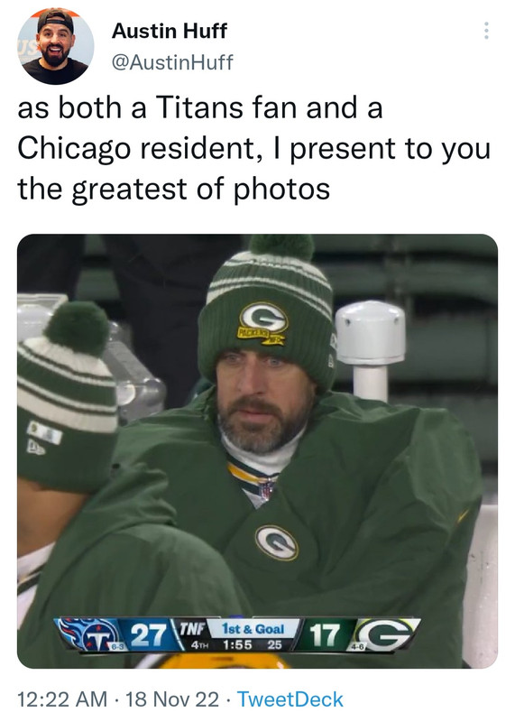
Task: Click the Packers logo on the beanie
Action: click(x=263, y=323)
